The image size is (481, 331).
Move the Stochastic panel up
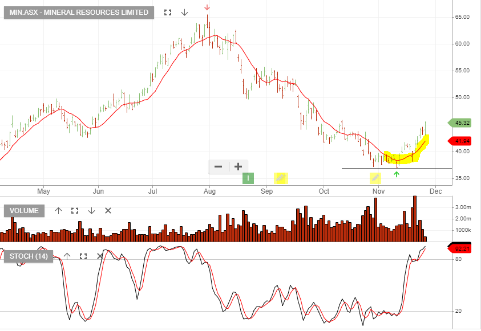(x=67, y=256)
